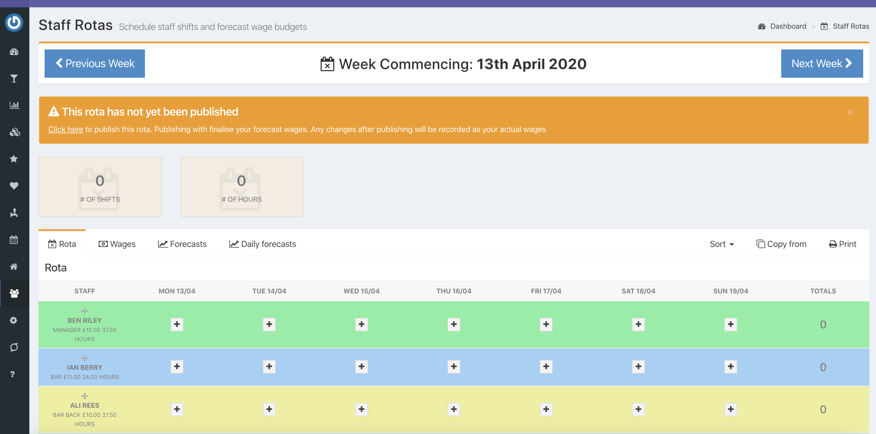Screen dimensions: 876x434
Task: Add shift for Ian Berry on Wednesday
Action: pos(361,366)
